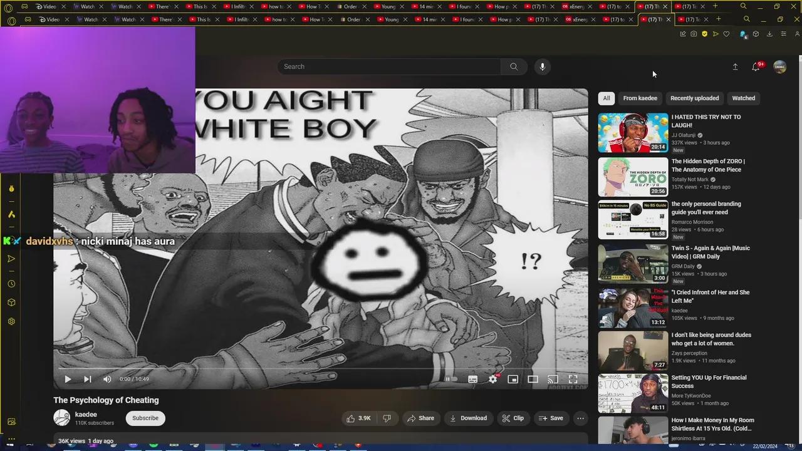The image size is (802, 451).
Task: Start voice search with the microphone icon
Action: tap(543, 66)
